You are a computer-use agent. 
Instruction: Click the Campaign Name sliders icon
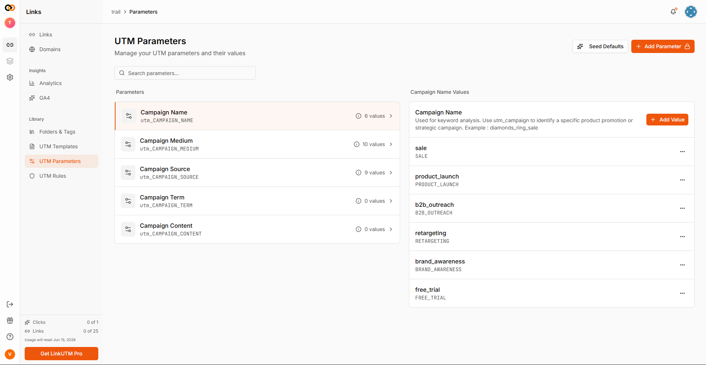tap(129, 116)
